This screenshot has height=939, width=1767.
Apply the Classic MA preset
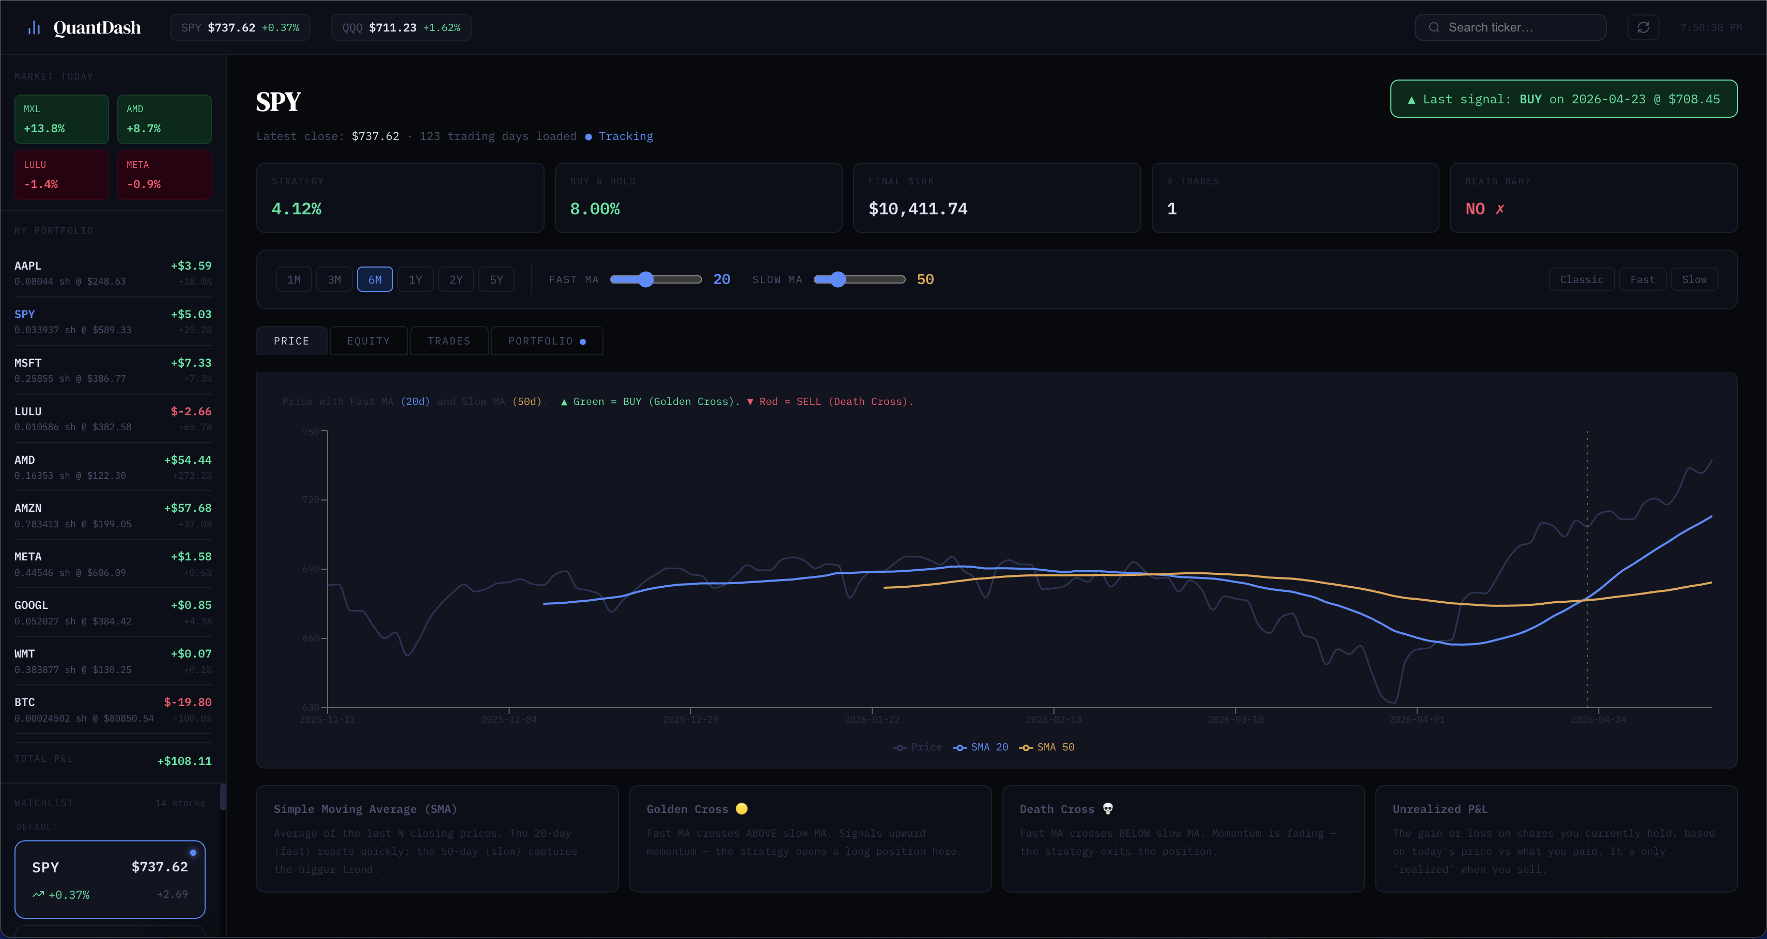(x=1581, y=279)
